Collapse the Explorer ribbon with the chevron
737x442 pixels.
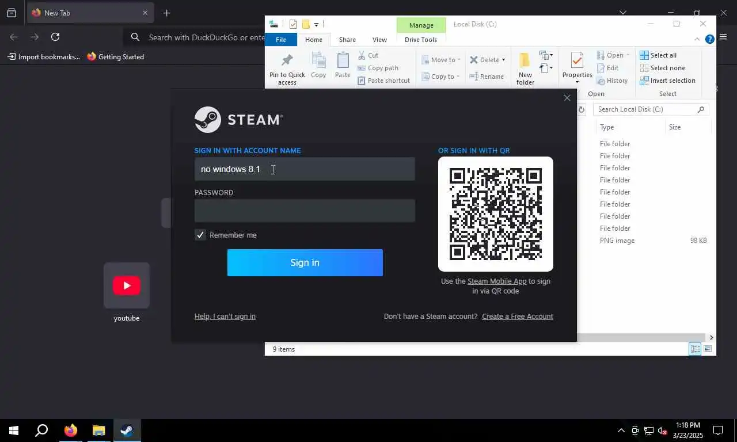(697, 39)
